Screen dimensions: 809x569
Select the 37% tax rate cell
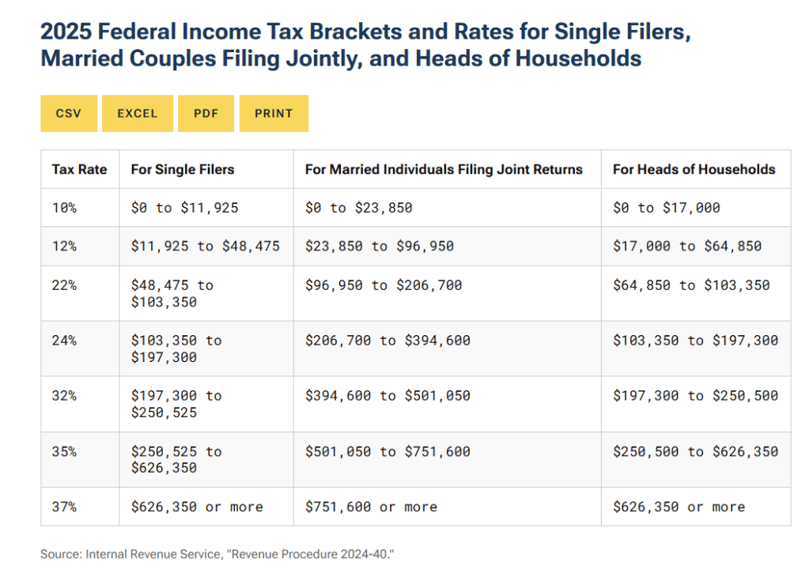pyautogui.click(x=64, y=507)
